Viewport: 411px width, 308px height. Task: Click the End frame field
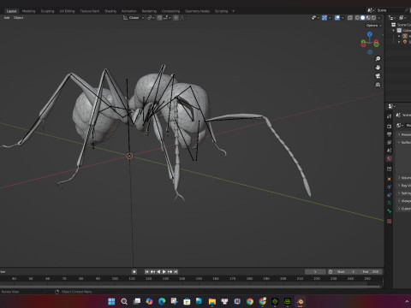[x=370, y=272]
